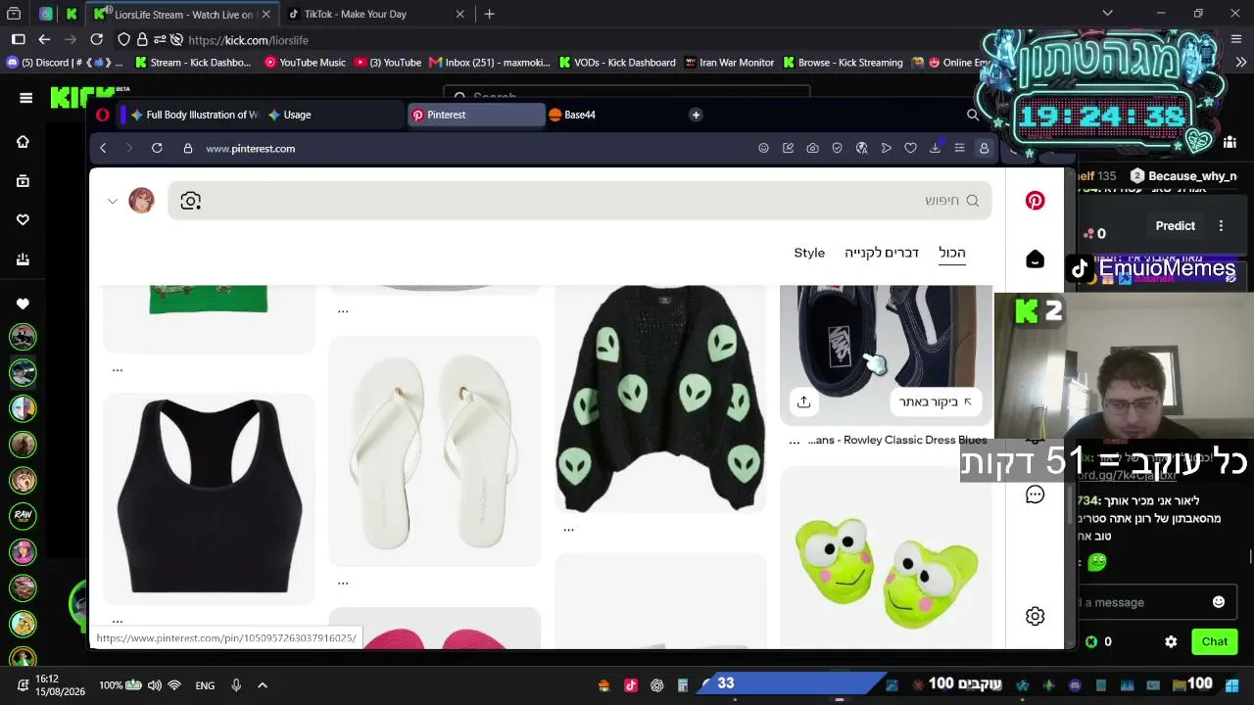The image size is (1254, 705).
Task: Share the Vans shoes pin
Action: 803,401
